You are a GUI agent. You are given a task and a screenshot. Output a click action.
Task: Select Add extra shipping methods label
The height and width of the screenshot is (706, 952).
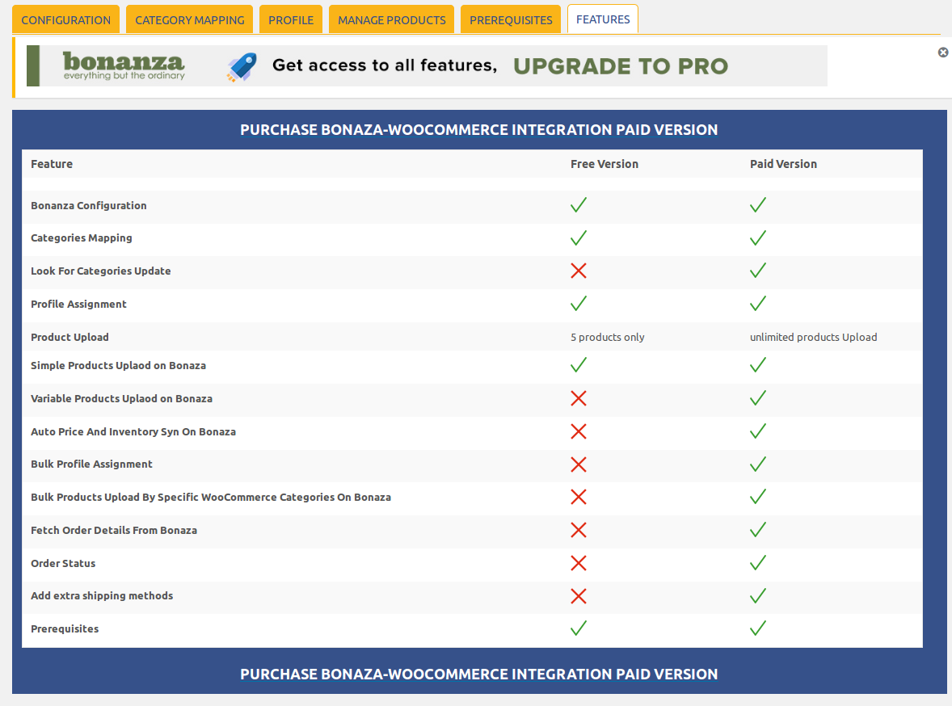(102, 595)
